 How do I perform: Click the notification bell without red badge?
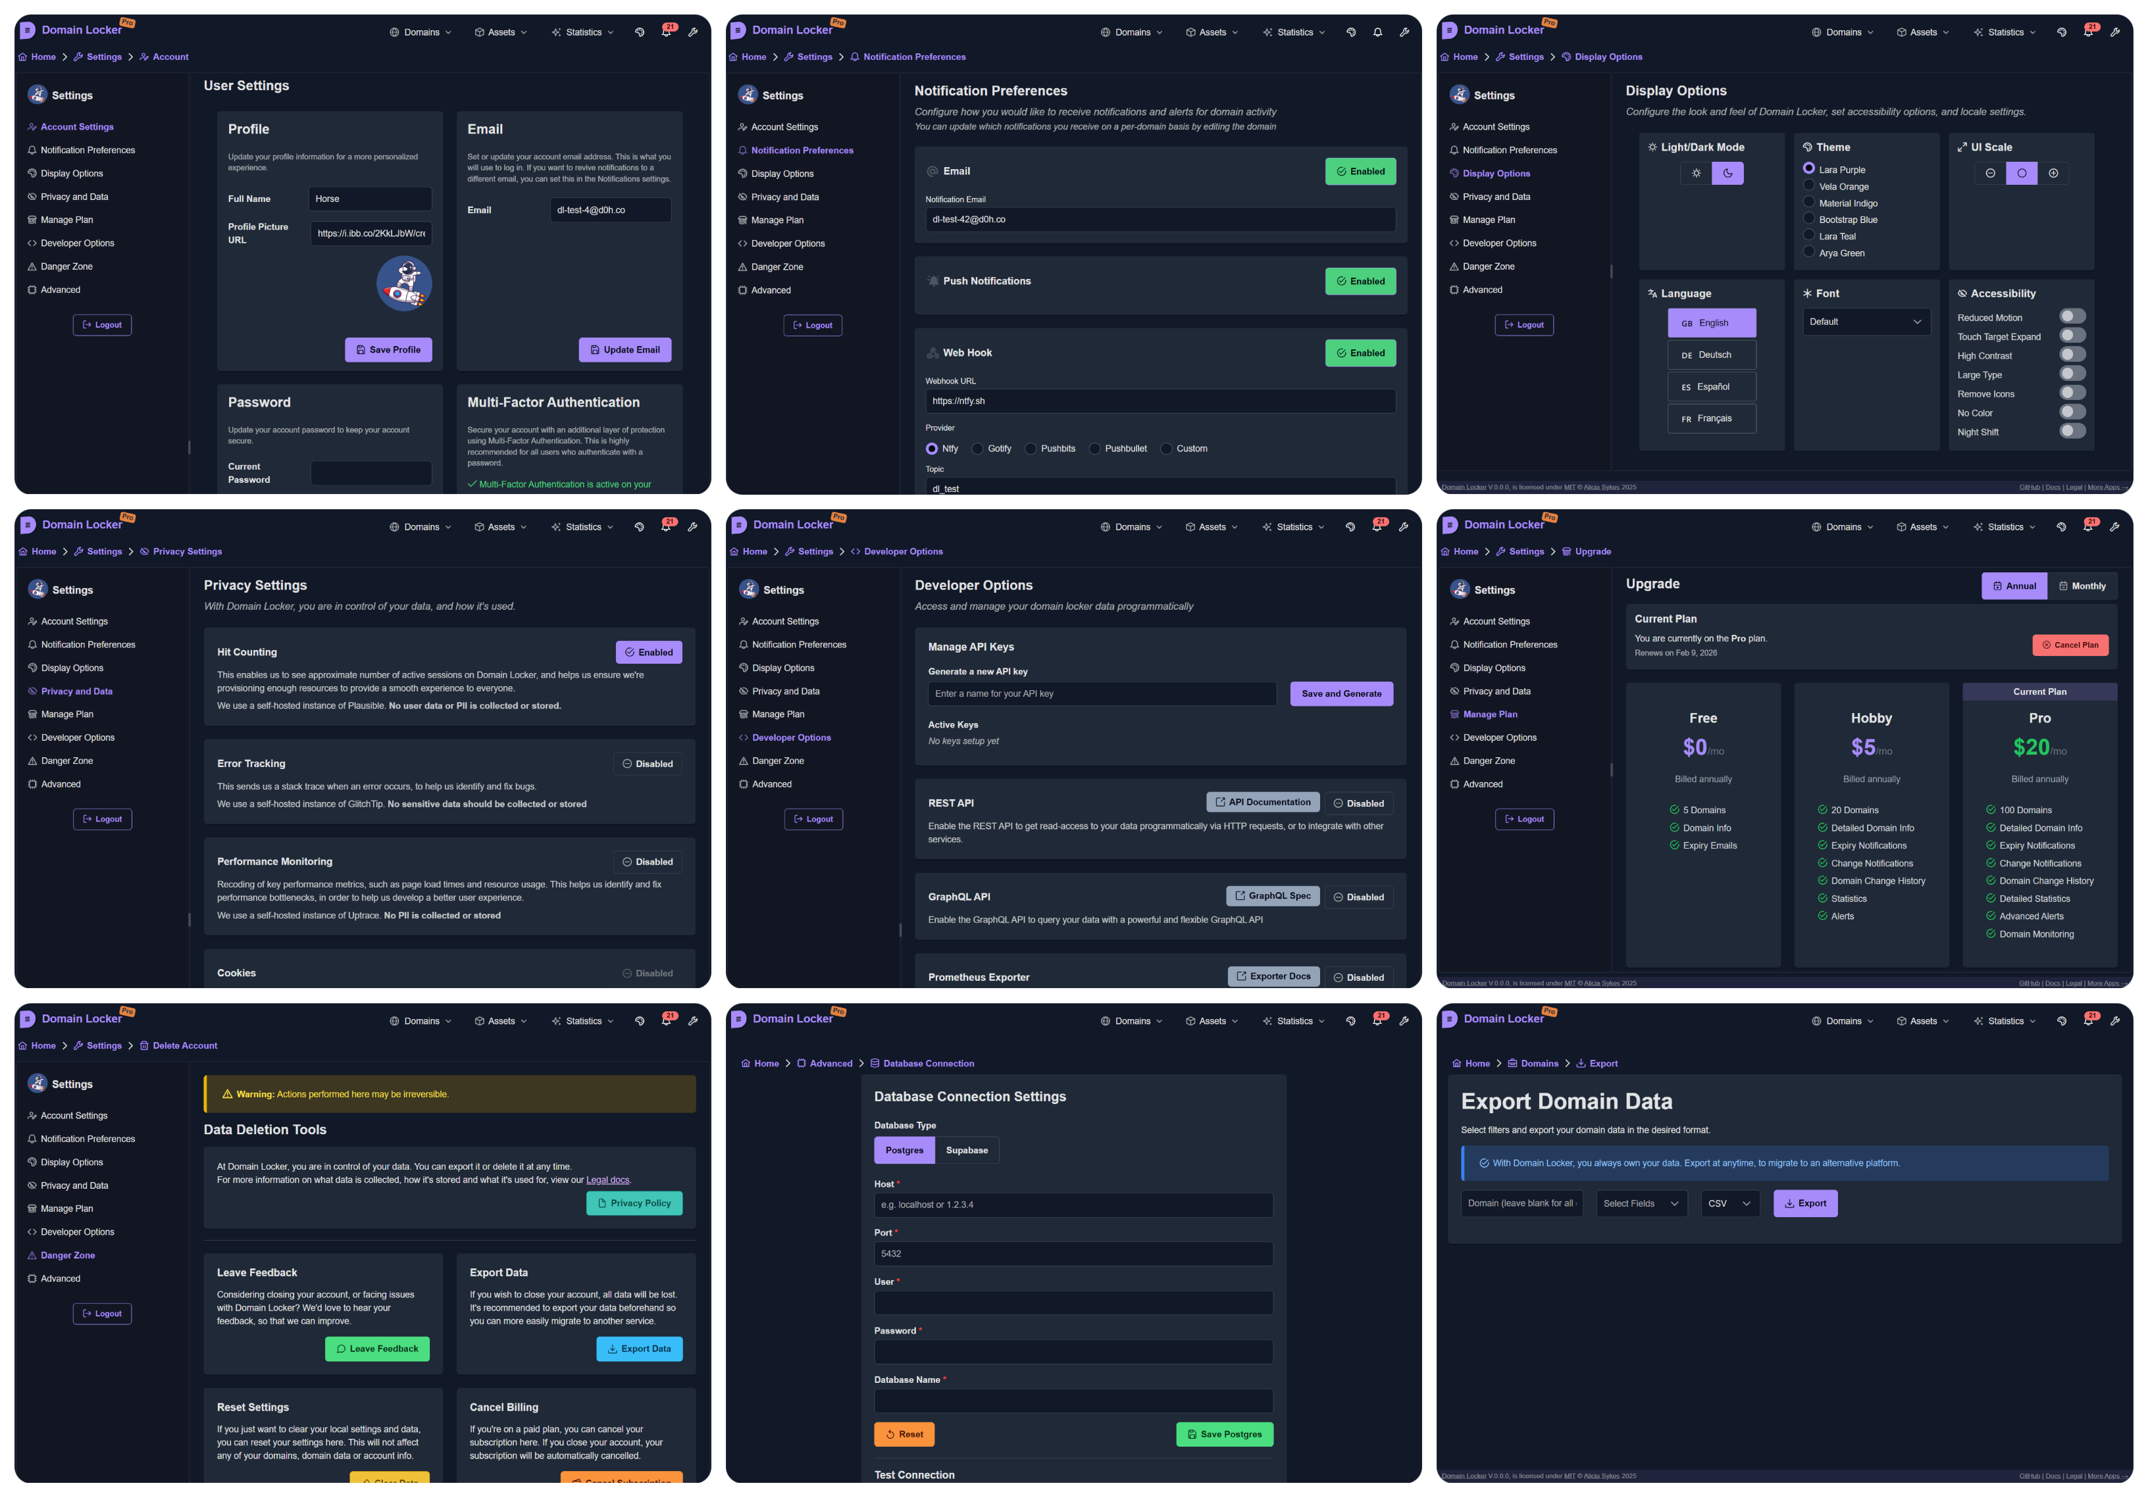[x=1377, y=33]
